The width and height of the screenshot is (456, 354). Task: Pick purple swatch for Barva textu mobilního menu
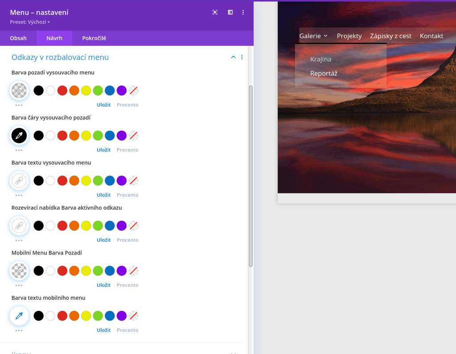[122, 316]
